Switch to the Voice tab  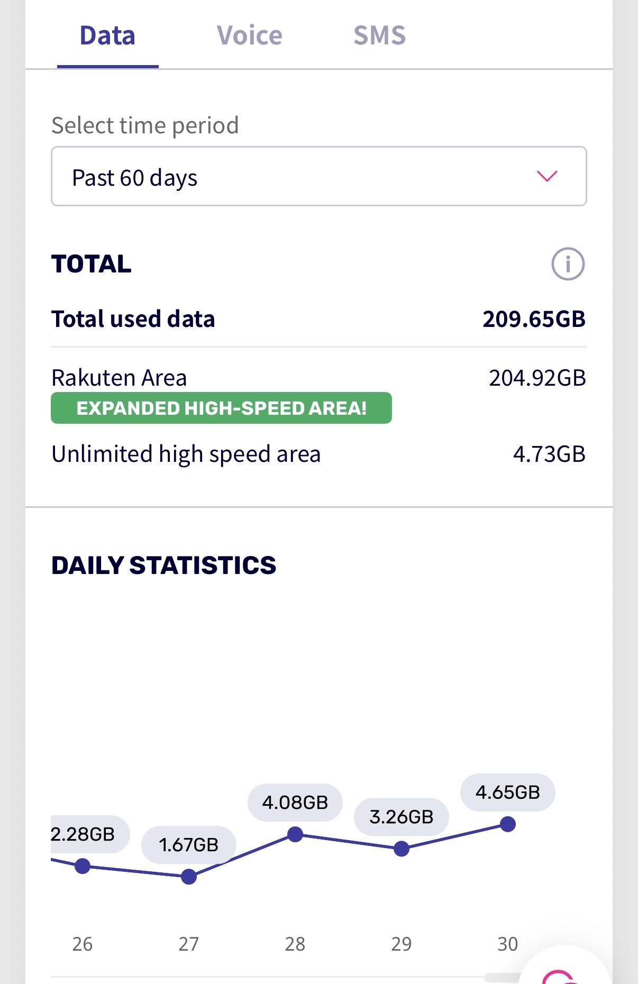249,36
